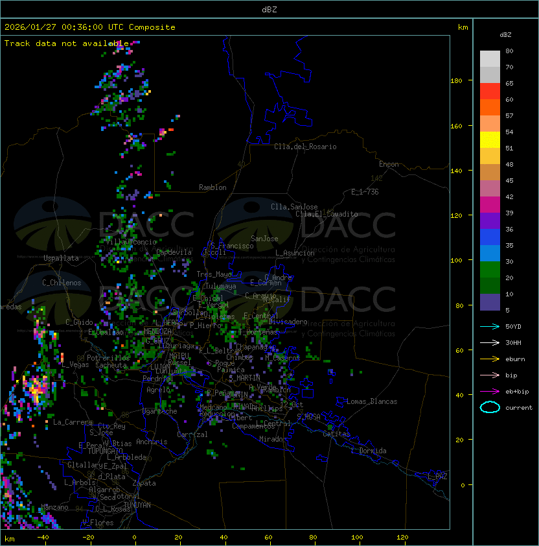Click the Lomas_Blancas map label
Image resolution: width=539 pixels, height=546 pixels.
click(x=372, y=401)
